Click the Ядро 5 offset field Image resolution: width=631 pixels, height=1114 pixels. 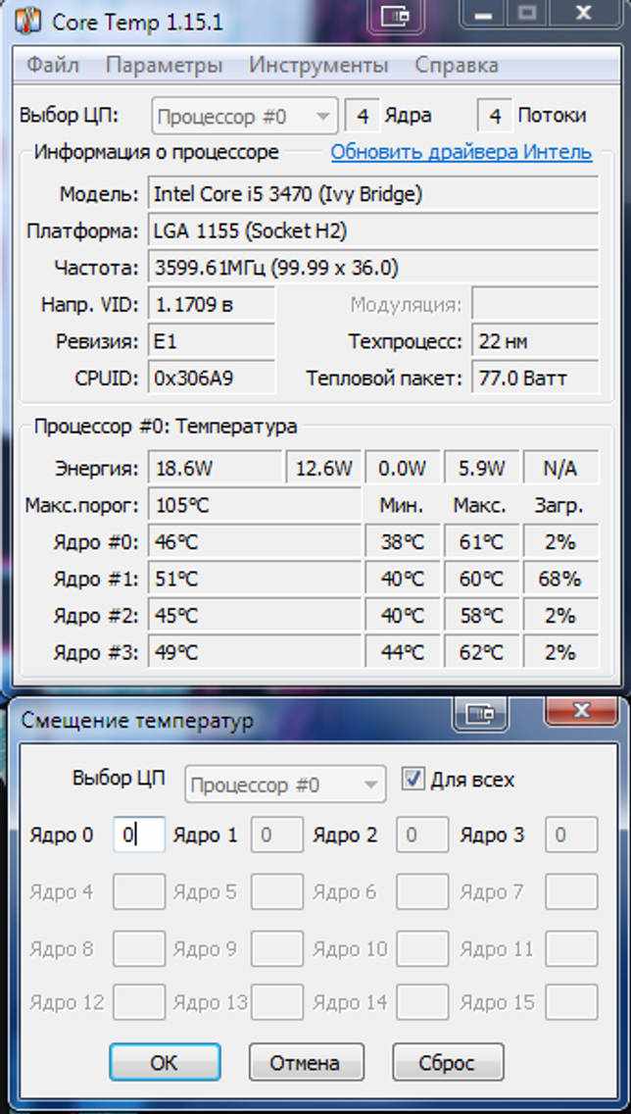point(277,891)
